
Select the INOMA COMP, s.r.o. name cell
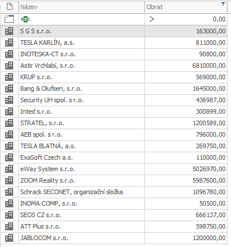click(x=81, y=203)
